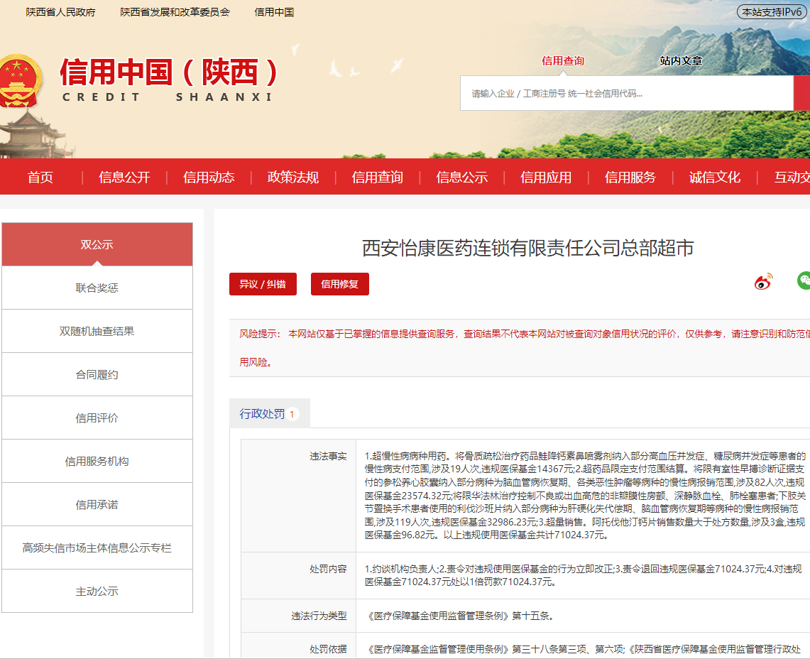Open 信用应用 navigation item
Image resolution: width=810 pixels, height=659 pixels.
[x=546, y=178]
